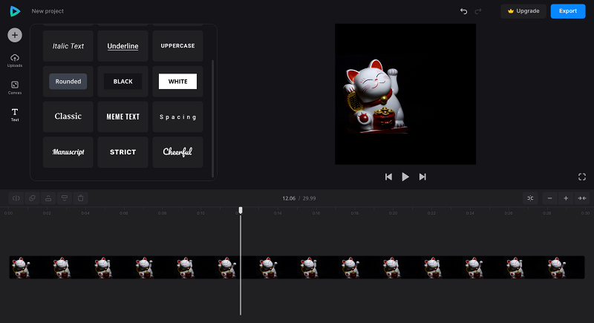Select the lucky cat video clip

(x=297, y=267)
